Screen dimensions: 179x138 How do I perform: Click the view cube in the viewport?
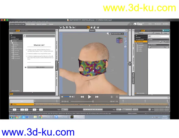tap(119, 40)
